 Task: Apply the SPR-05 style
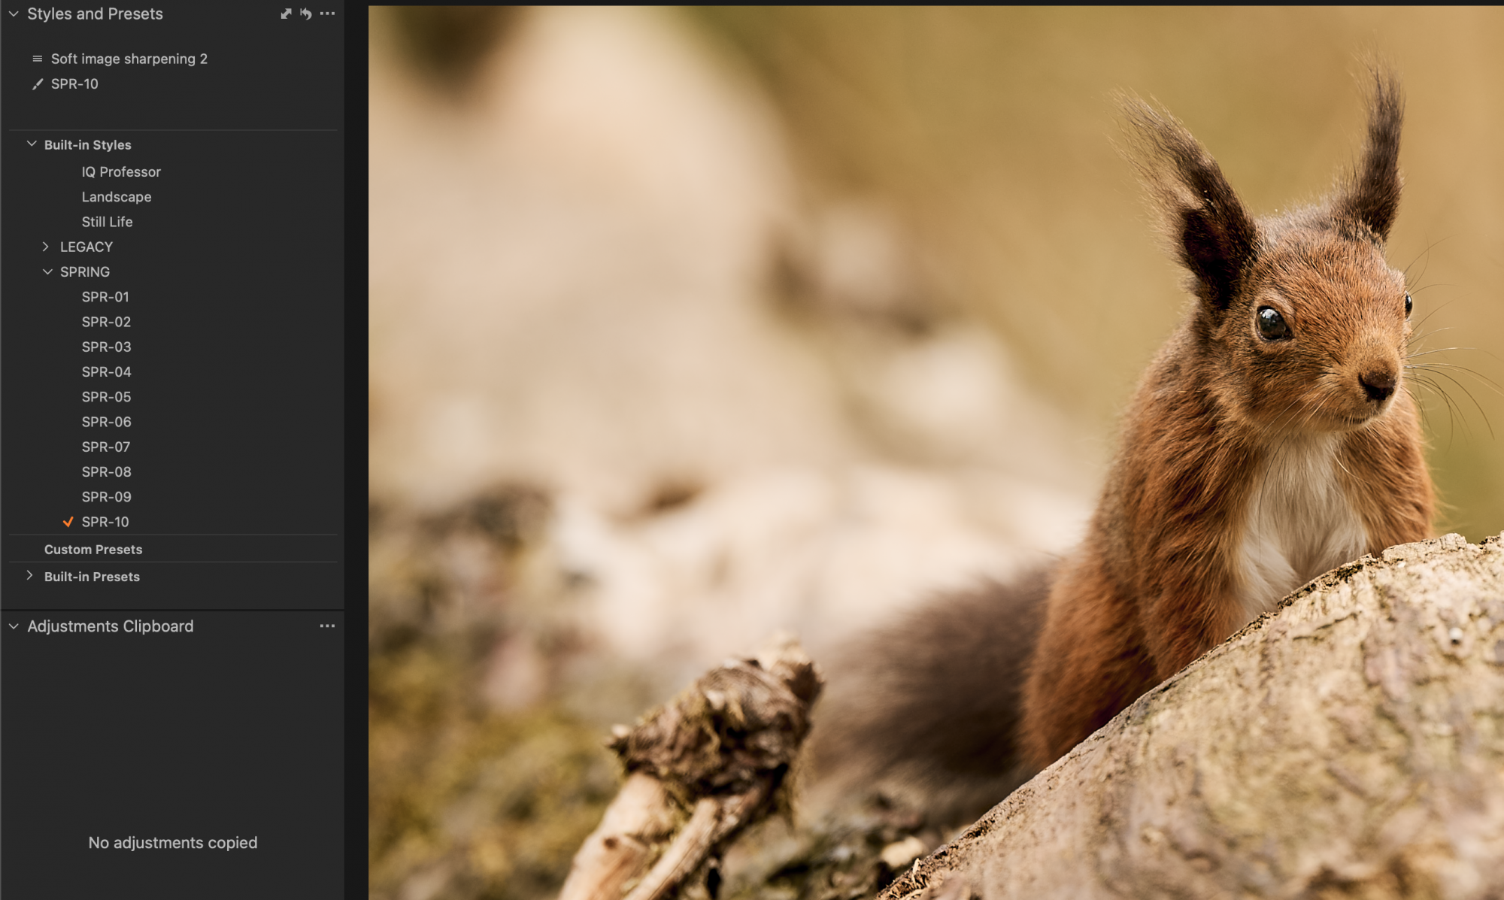[x=106, y=397]
